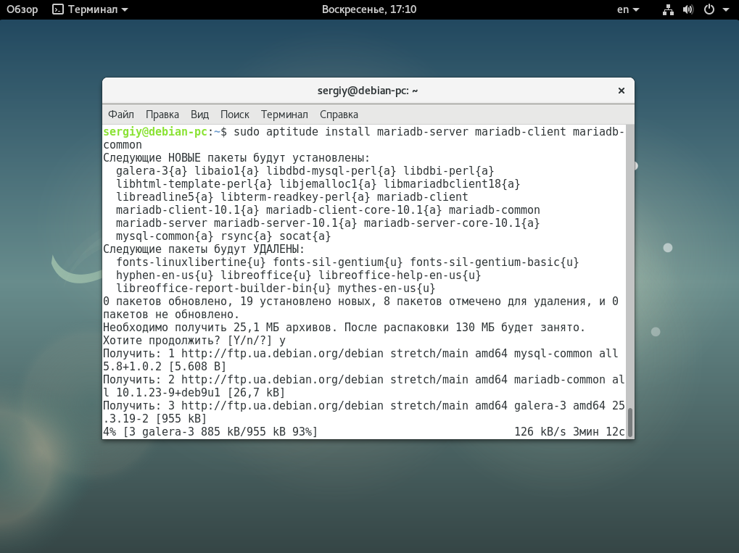Click the terminal's vertical scrollbar thumb

pyautogui.click(x=629, y=422)
